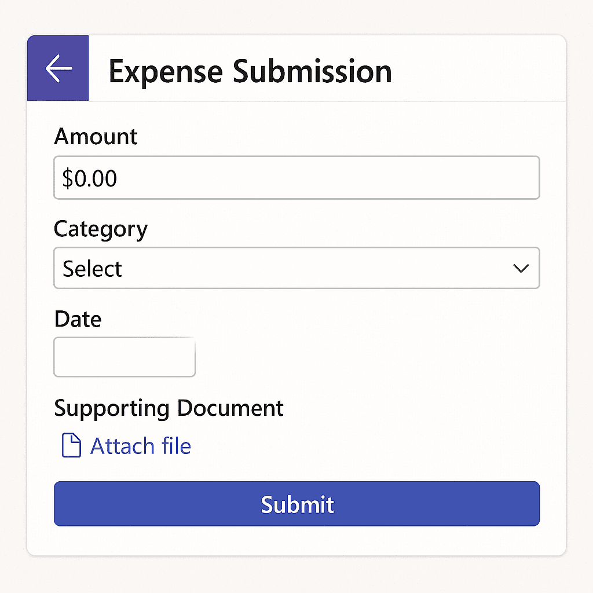Viewport: 593px width, 593px height.
Task: Click the empty Date input box
Action: (x=125, y=357)
